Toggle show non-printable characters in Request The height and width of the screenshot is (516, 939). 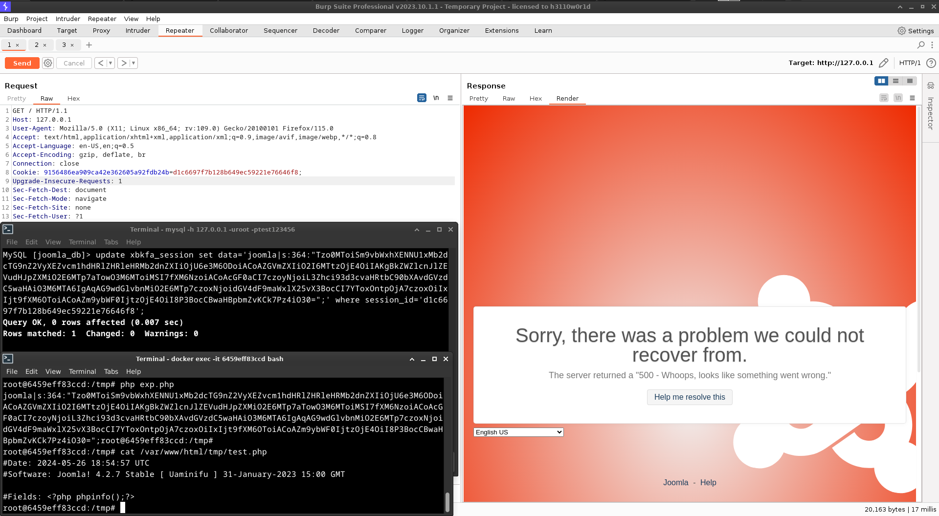point(436,98)
